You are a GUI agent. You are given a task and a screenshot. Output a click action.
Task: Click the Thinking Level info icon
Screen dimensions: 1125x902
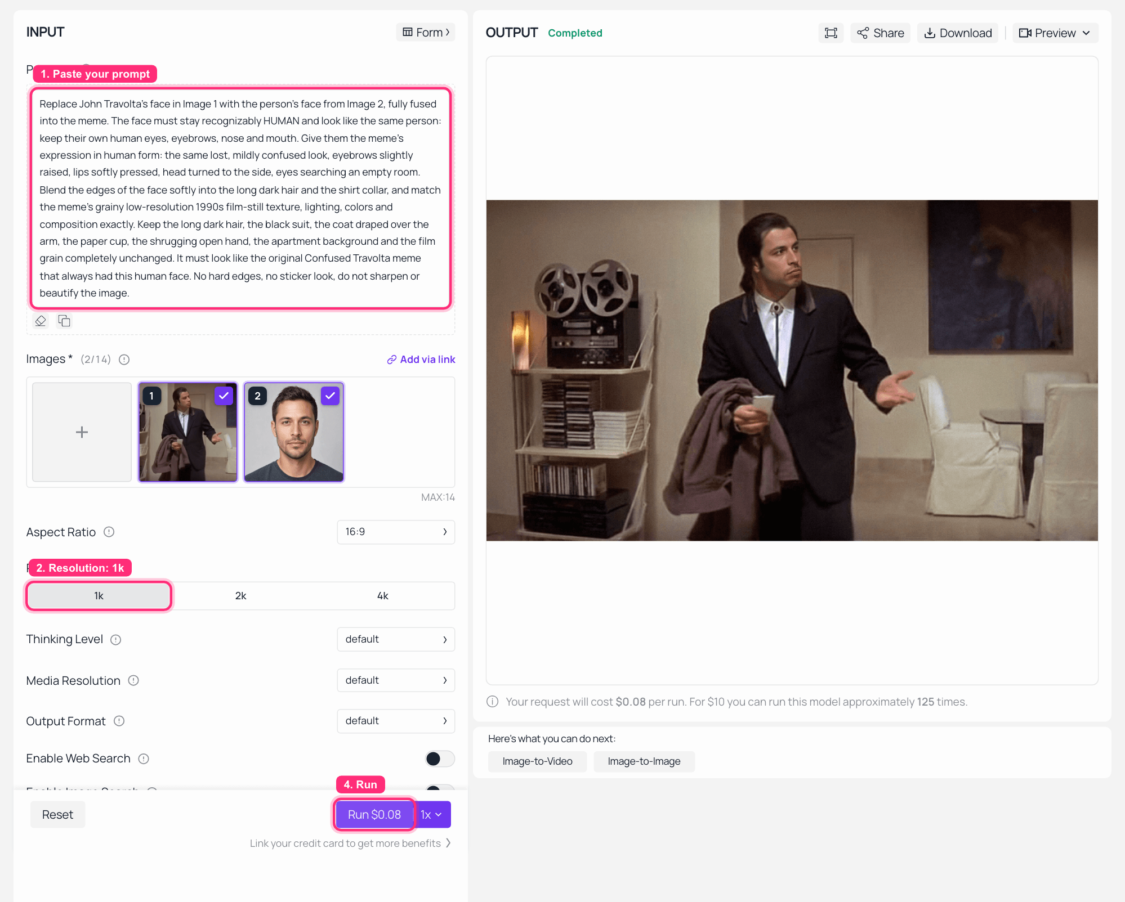(116, 640)
